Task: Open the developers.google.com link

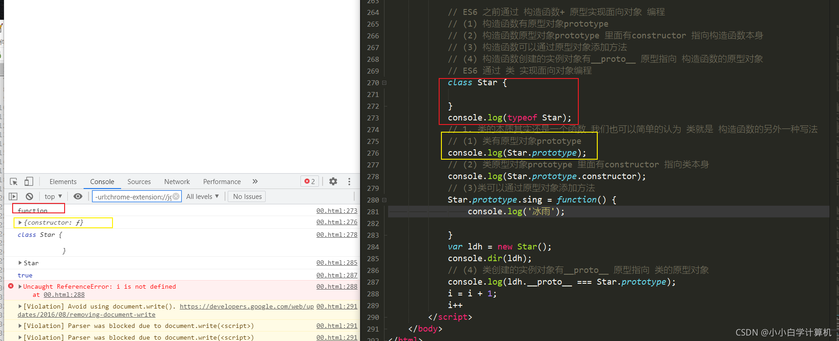Action: tap(247, 306)
